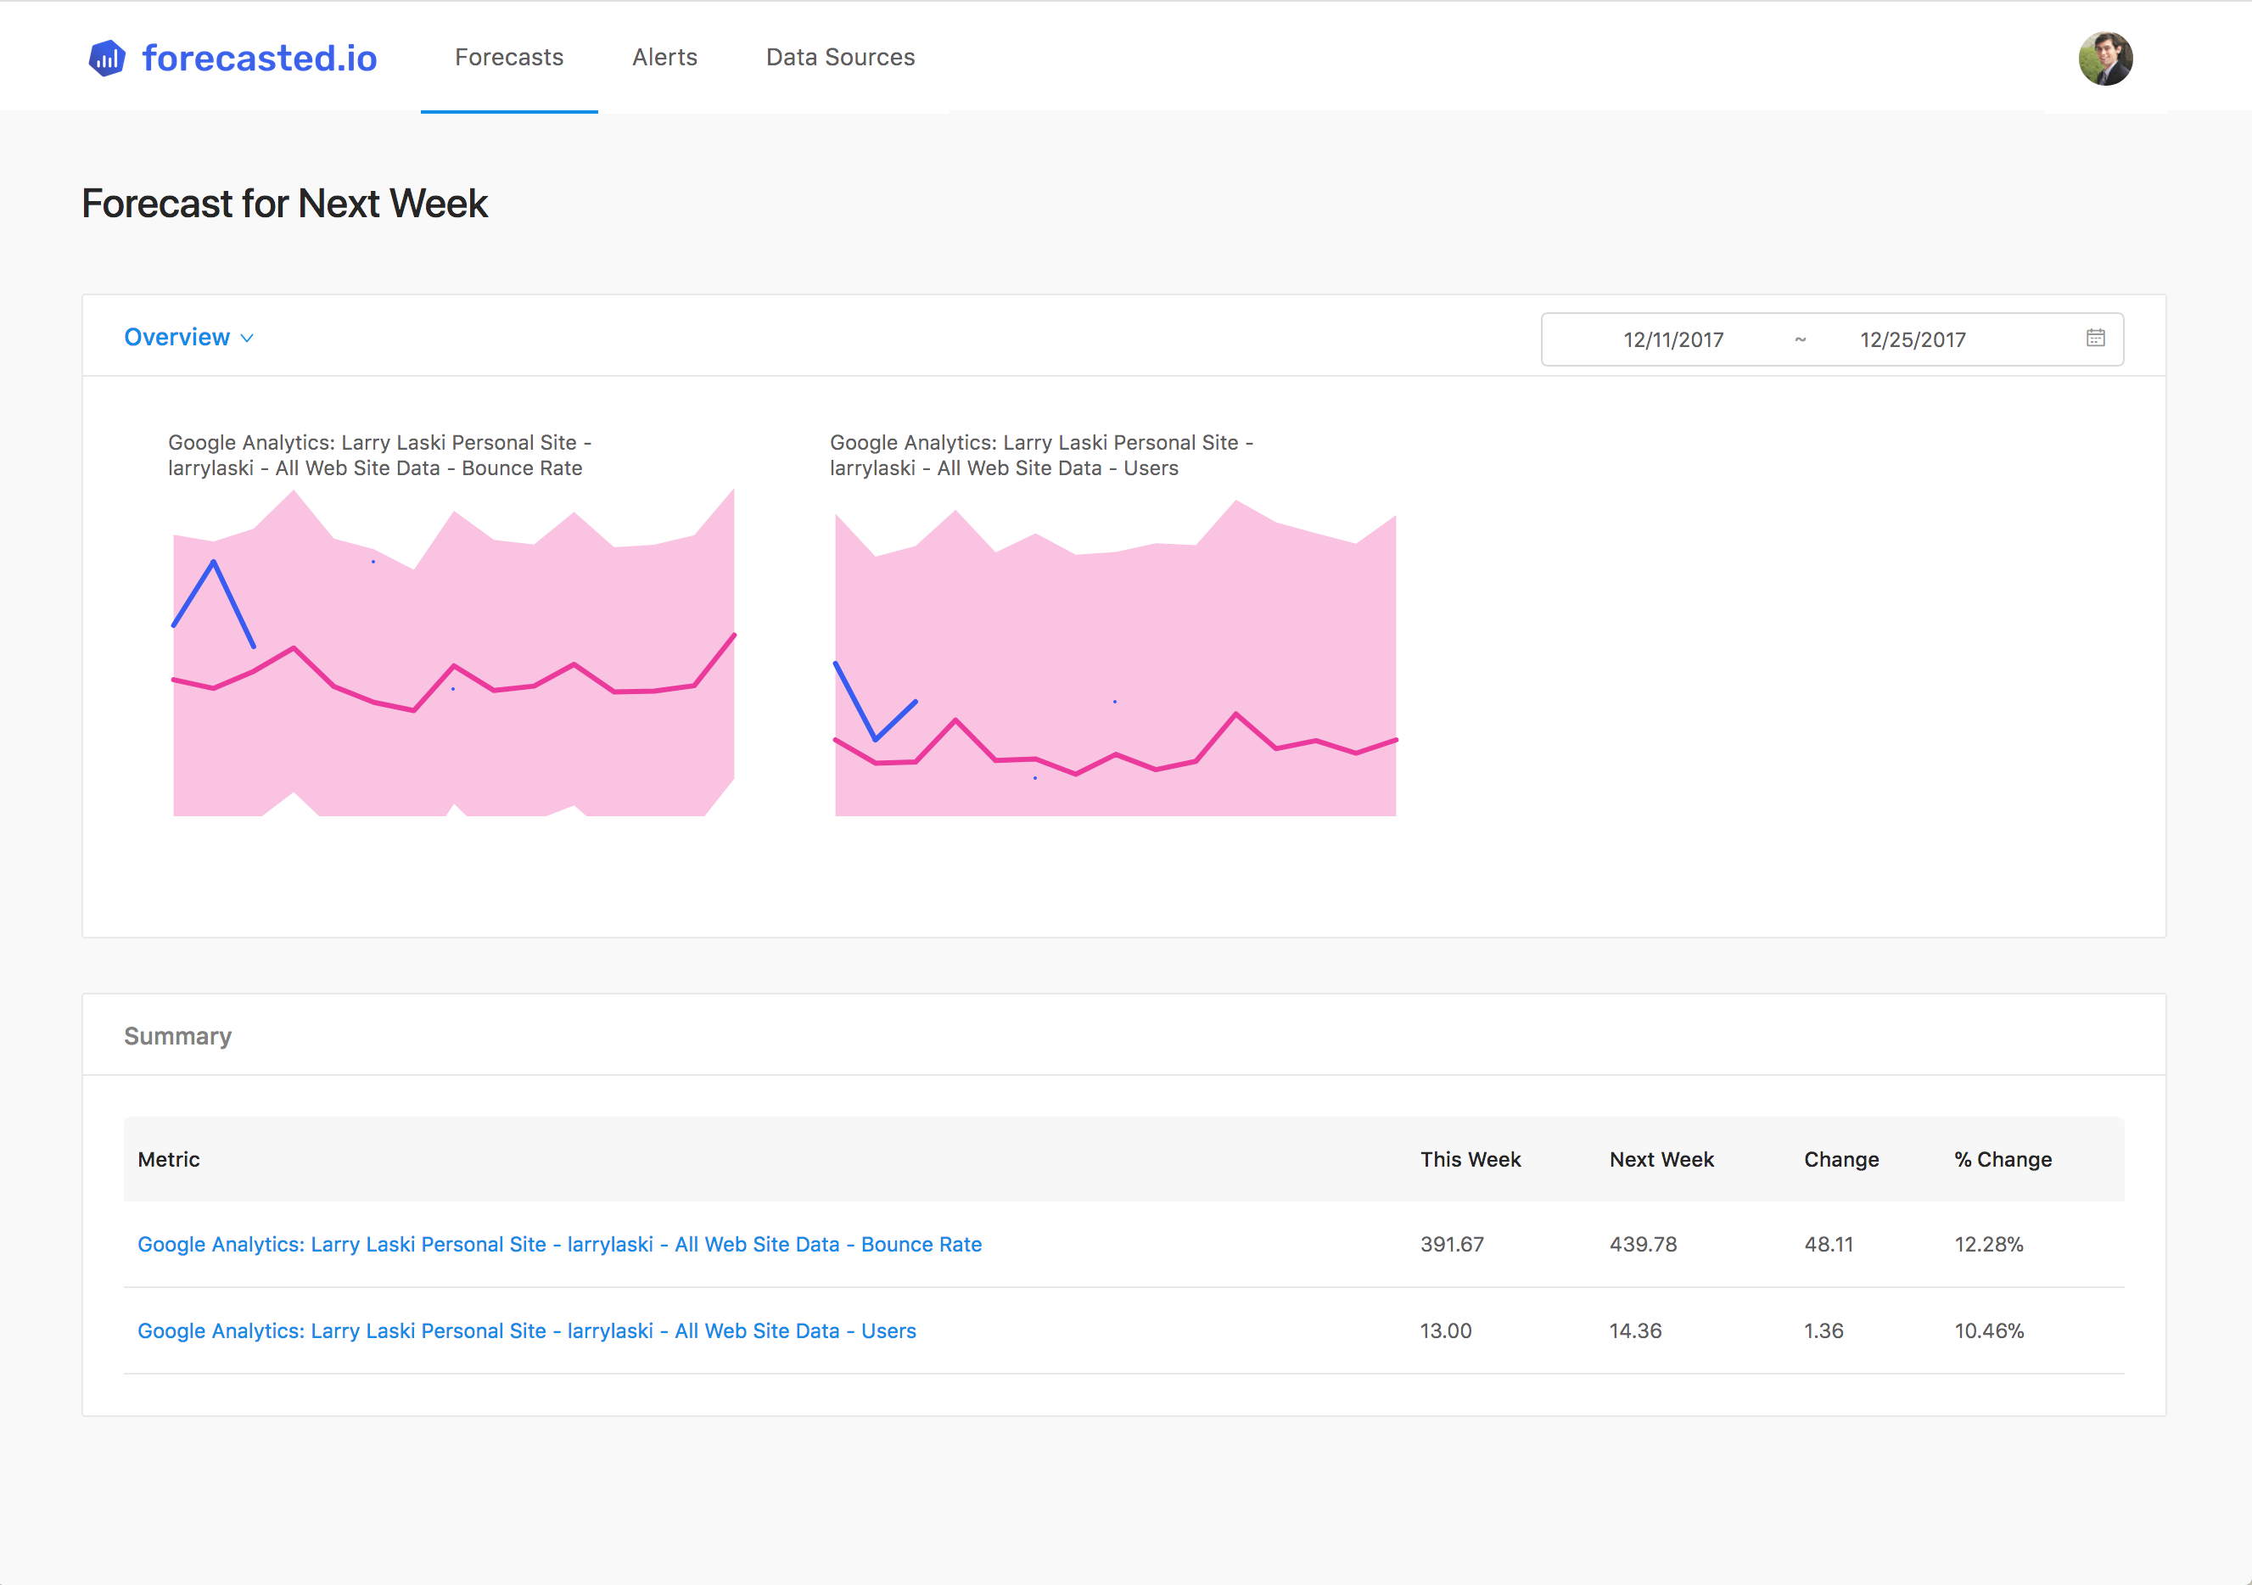Go to the Data Sources tab
This screenshot has width=2252, height=1585.
[x=839, y=58]
